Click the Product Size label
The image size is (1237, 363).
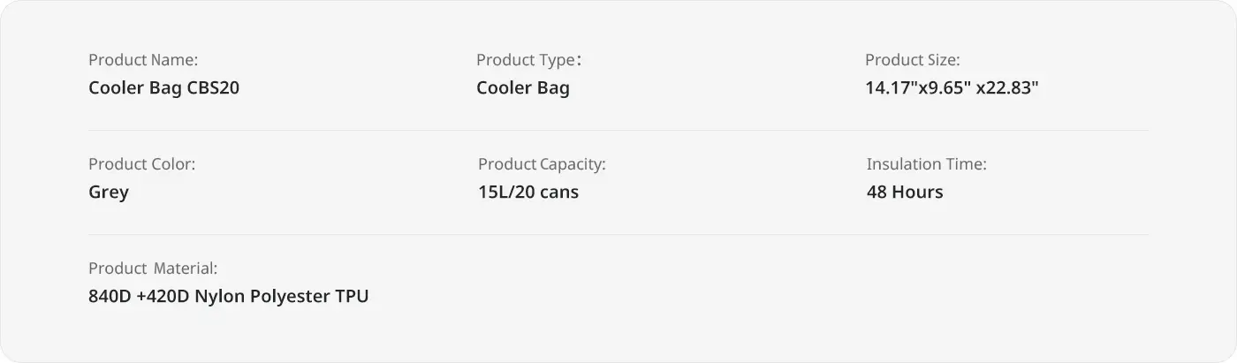pyautogui.click(x=913, y=60)
